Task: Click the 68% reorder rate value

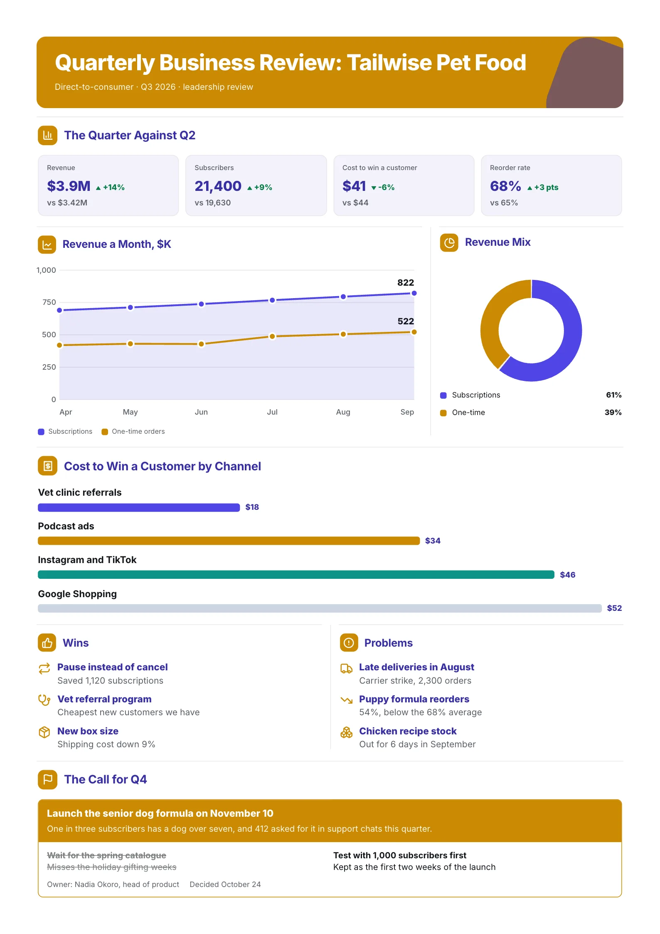Action: point(505,186)
